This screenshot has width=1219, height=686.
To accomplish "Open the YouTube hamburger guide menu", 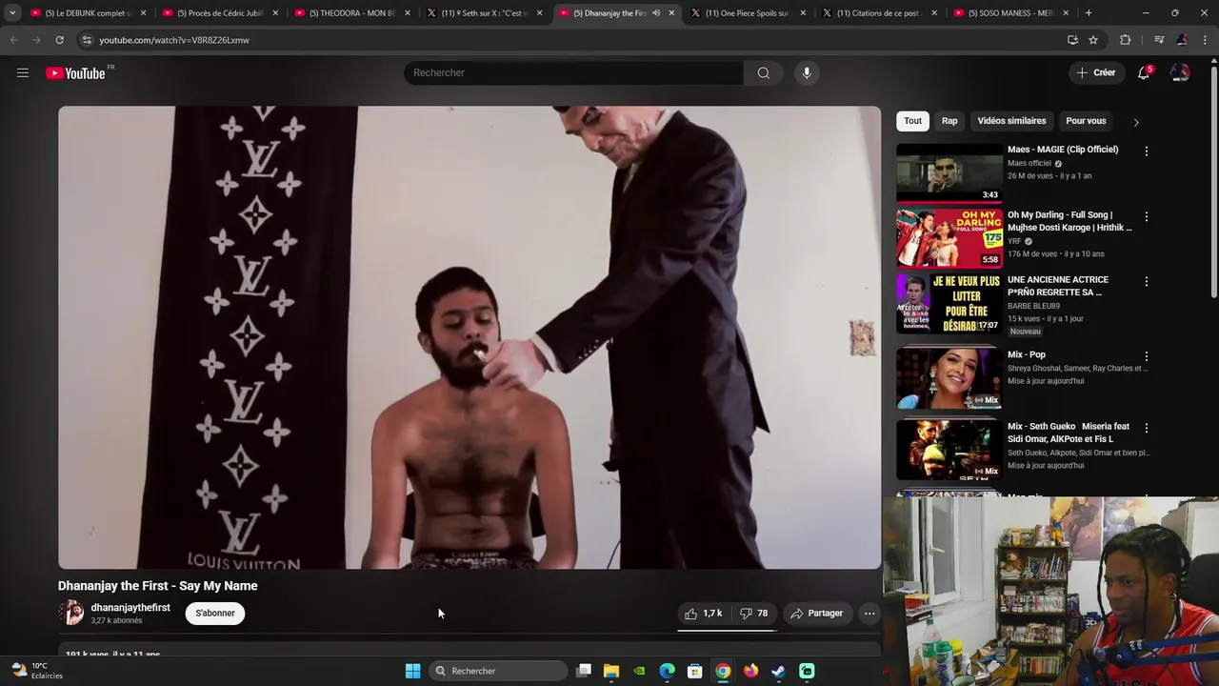I will point(23,73).
